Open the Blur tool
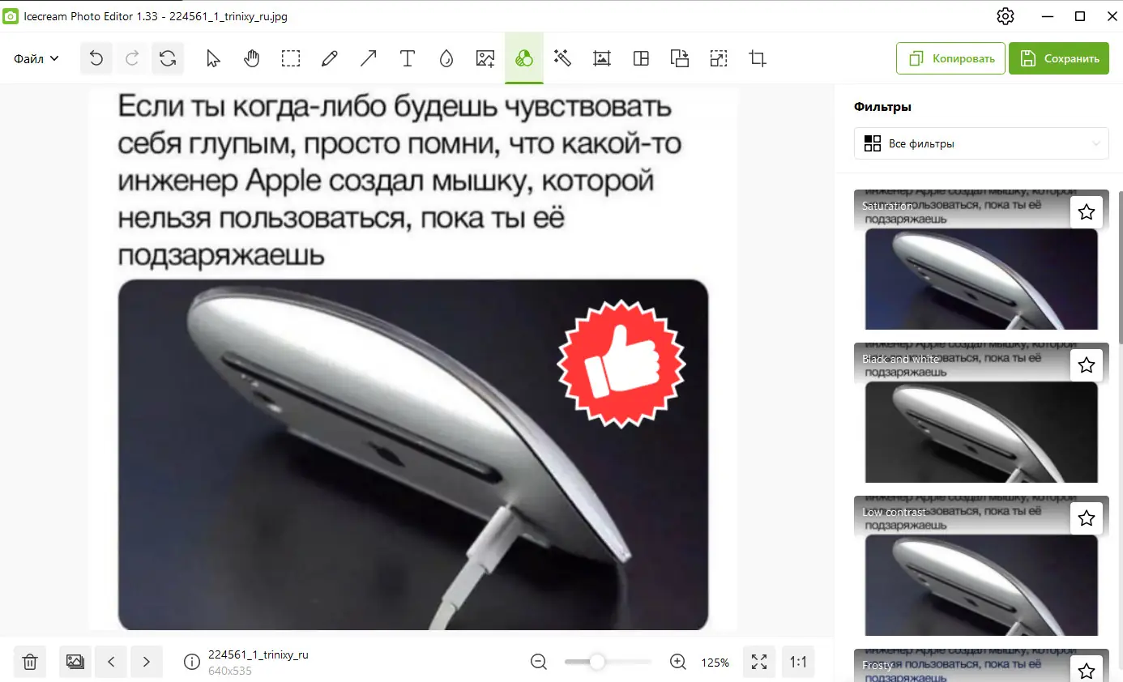 pos(446,58)
